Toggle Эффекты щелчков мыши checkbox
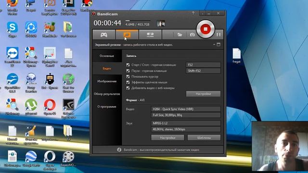308x173 pixels. [128, 82]
